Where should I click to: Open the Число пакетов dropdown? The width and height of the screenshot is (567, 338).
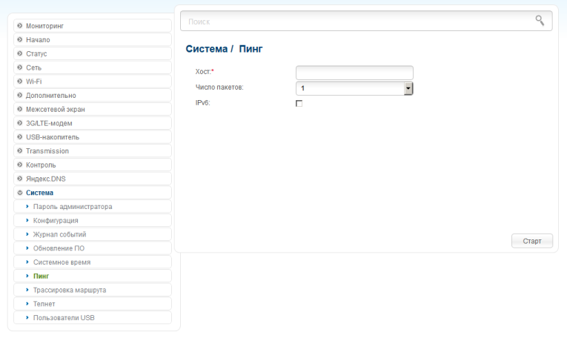pos(354,88)
